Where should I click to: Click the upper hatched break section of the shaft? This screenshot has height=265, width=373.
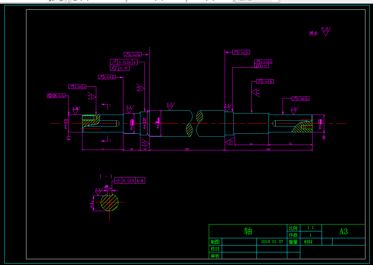(x=200, y=117)
